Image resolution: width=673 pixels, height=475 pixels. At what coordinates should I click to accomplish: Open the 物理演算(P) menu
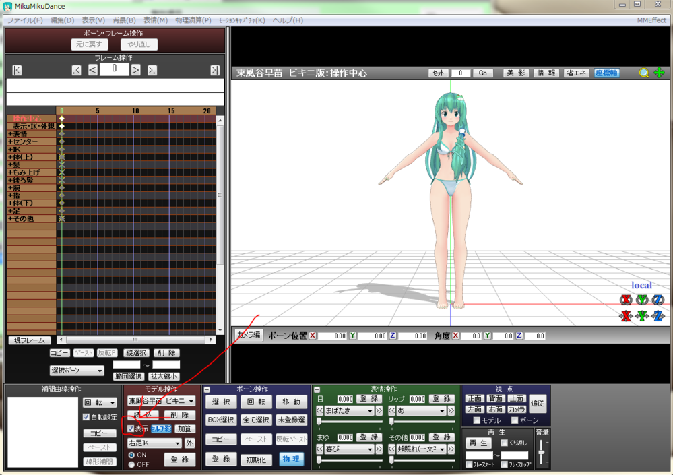pyautogui.click(x=193, y=20)
